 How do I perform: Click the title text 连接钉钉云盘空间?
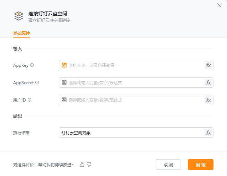pyautogui.click(x=48, y=14)
